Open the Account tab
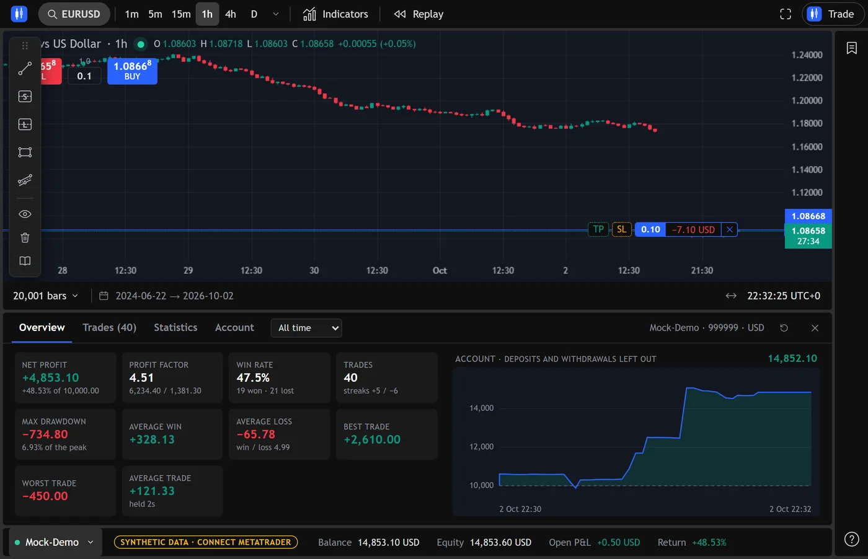The image size is (868, 559). (234, 328)
